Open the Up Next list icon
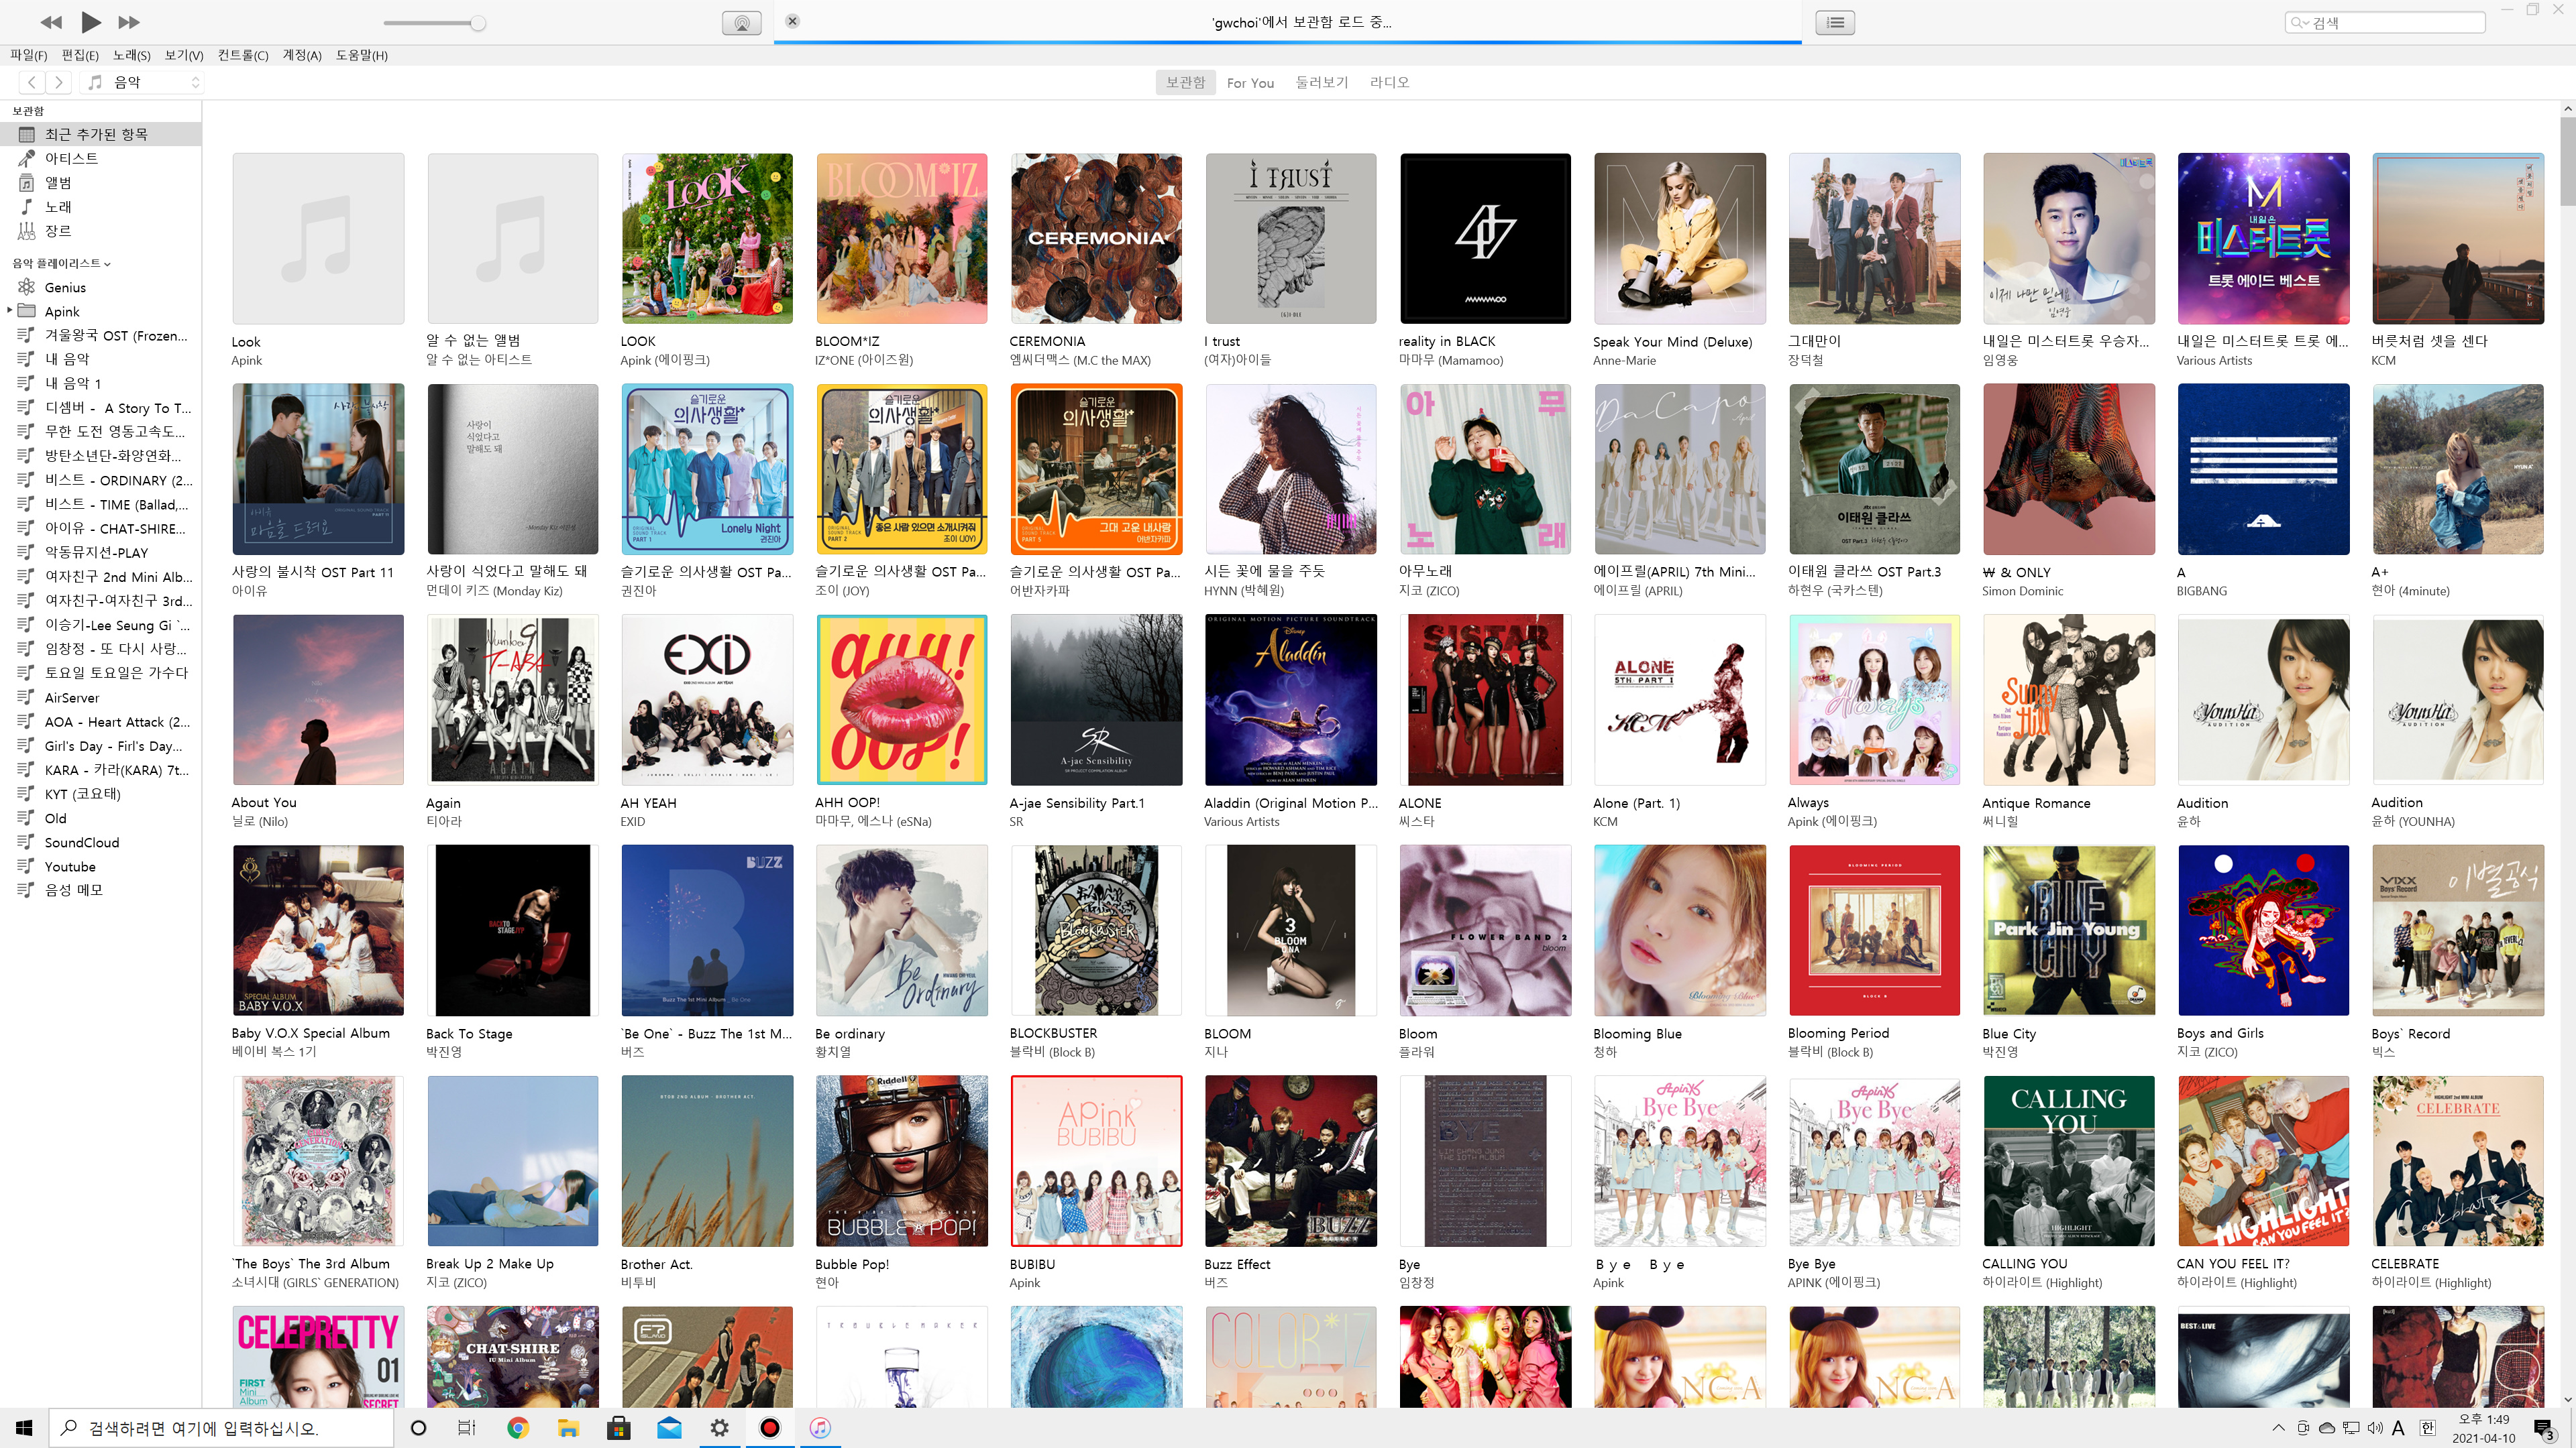The width and height of the screenshot is (2576, 1448). [1836, 22]
